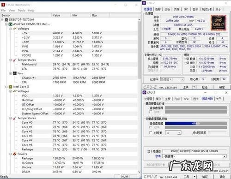Open the Help menu in HWMonitor
This screenshot has width=231, height=179.
click(31, 11)
